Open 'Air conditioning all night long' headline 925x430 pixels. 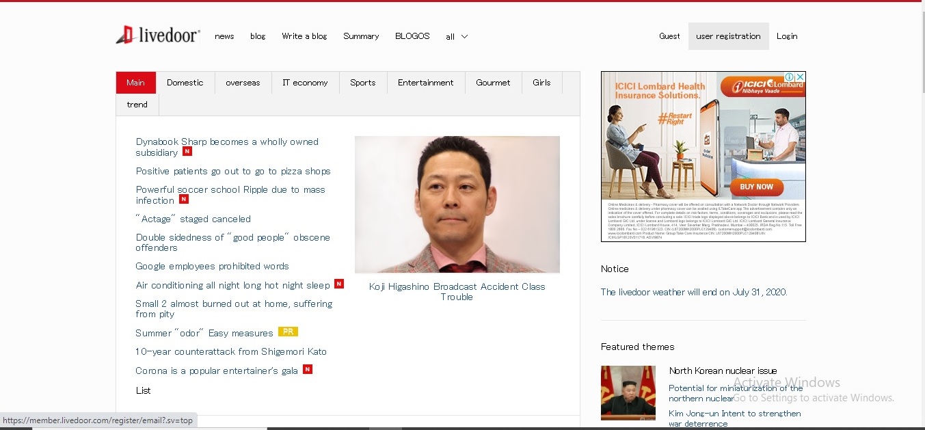point(232,285)
